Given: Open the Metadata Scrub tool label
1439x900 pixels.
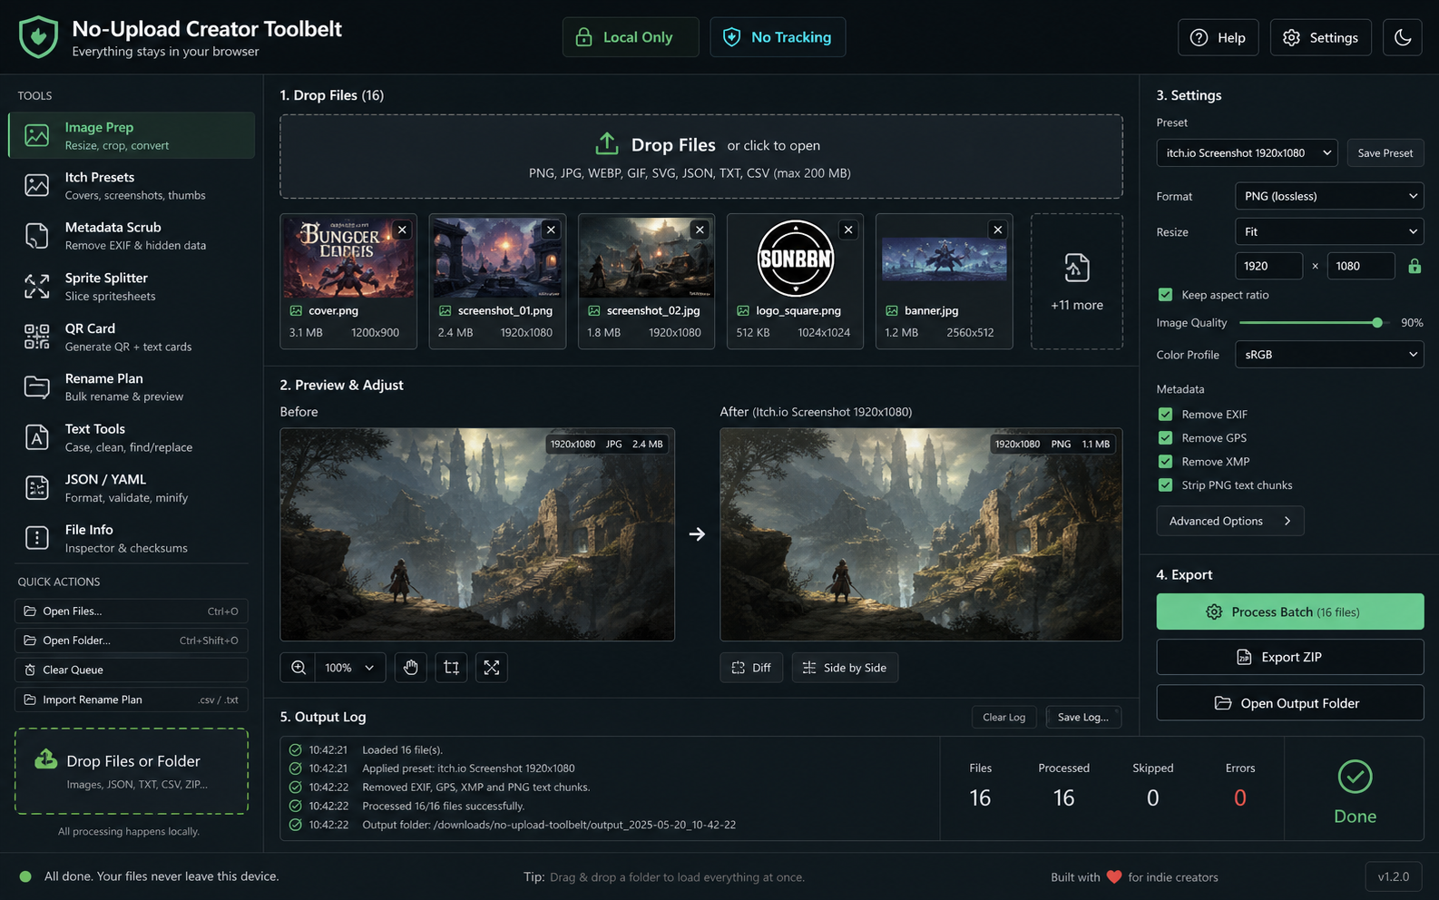Looking at the screenshot, I should [113, 228].
